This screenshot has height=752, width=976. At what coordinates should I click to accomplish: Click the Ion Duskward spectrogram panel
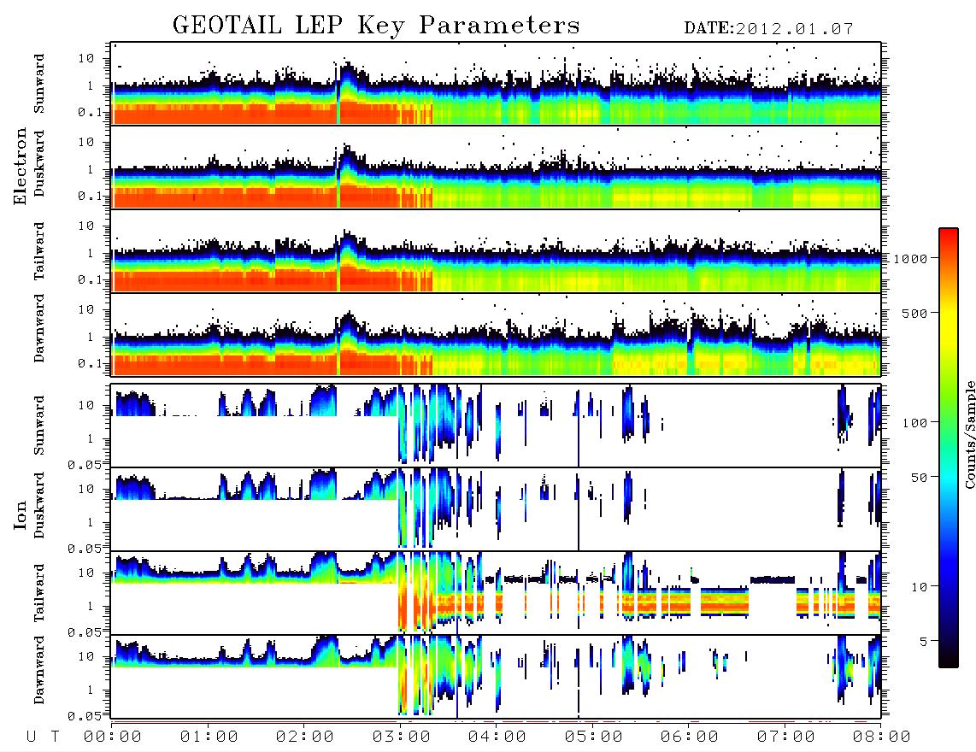click(x=496, y=509)
